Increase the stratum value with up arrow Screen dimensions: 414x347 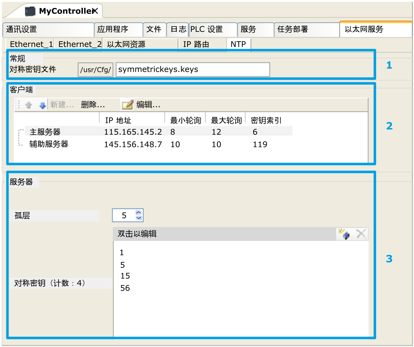[139, 213]
